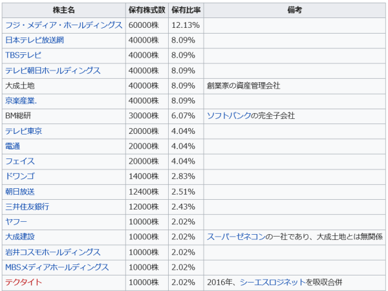Open the red テクタイト link
The height and width of the screenshot is (291, 388).
tap(23, 283)
